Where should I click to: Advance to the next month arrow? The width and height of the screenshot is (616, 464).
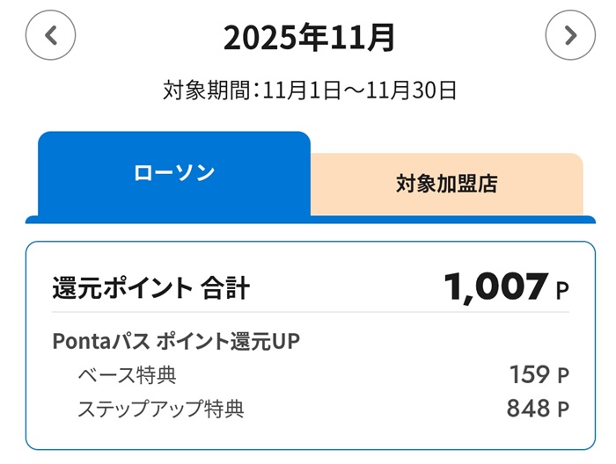pos(570,35)
